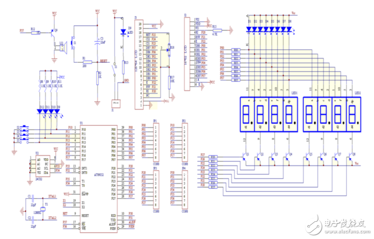Select the 1602 LCD connector block
The width and height of the screenshot is (374, 239).
pos(188,52)
